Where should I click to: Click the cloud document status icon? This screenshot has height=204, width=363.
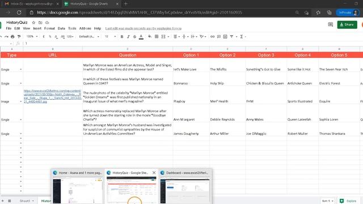pyautogui.click(x=47, y=23)
